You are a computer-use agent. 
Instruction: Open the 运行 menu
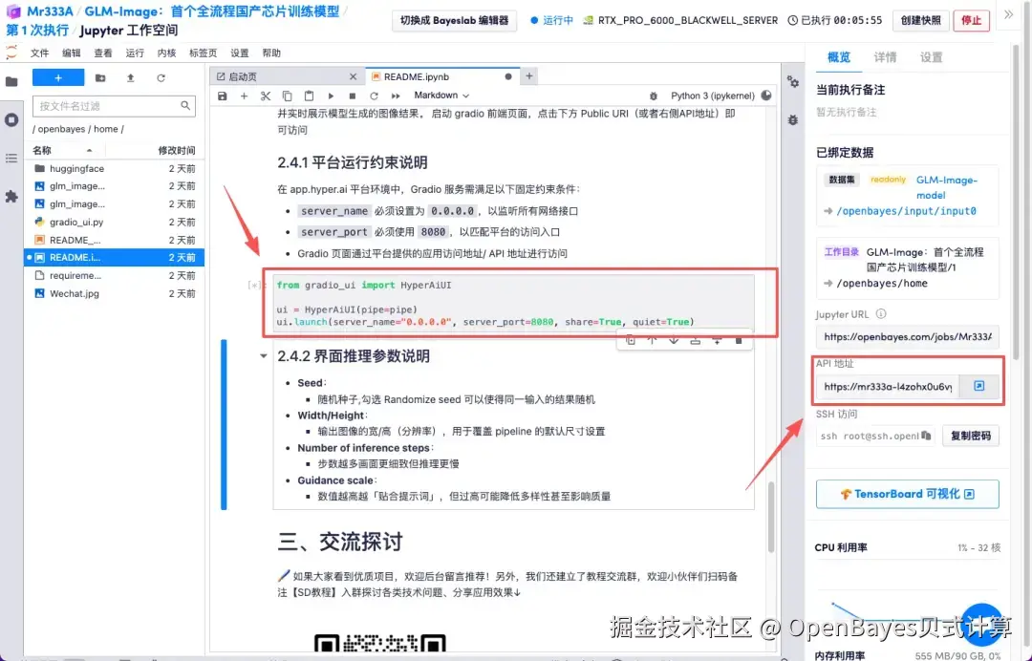[x=135, y=53]
